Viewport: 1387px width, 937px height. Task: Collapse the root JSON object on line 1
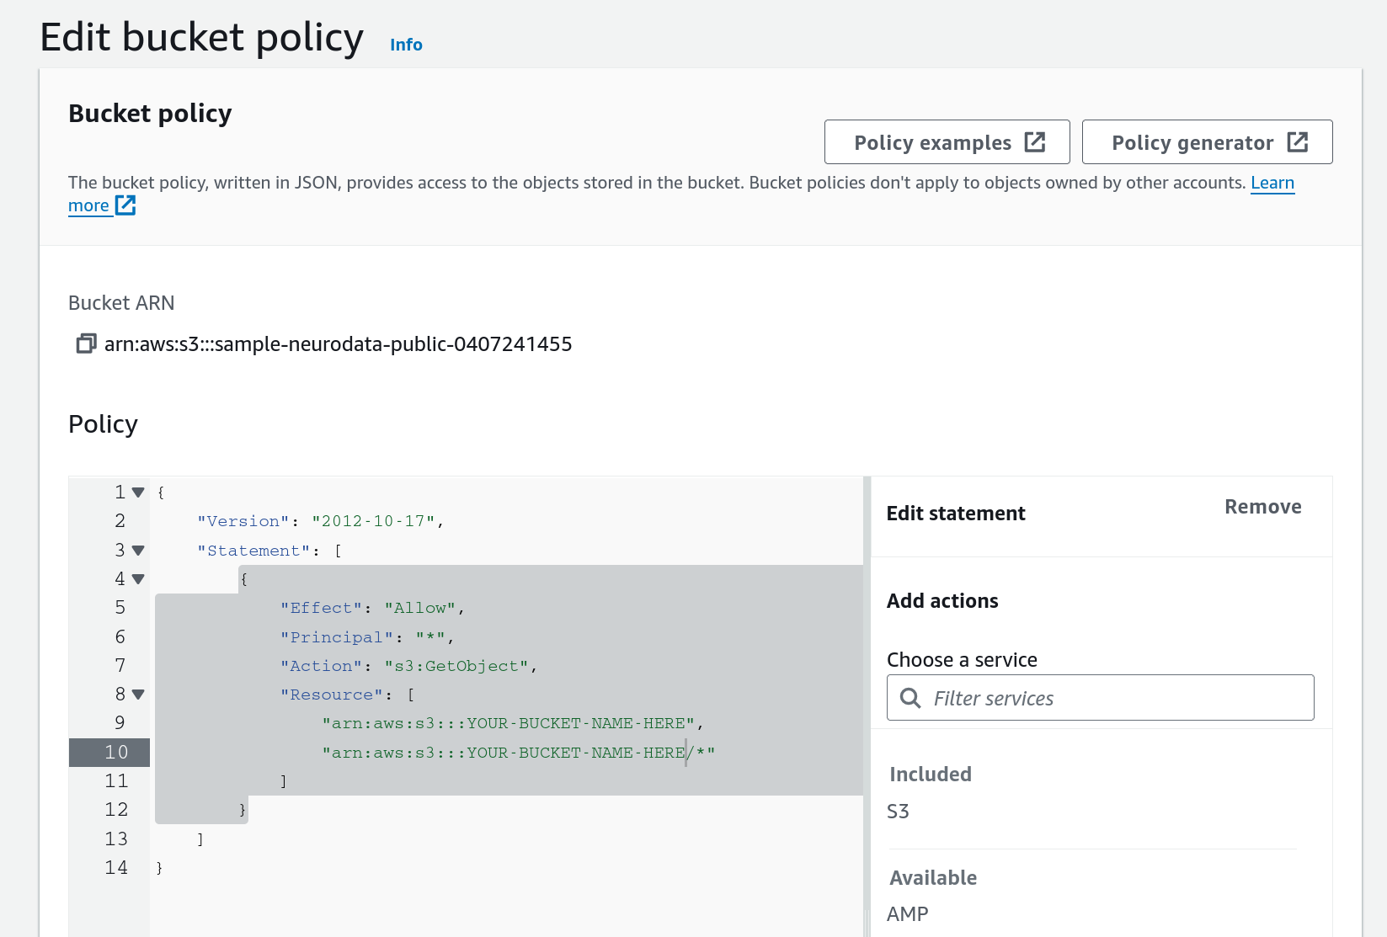137,492
